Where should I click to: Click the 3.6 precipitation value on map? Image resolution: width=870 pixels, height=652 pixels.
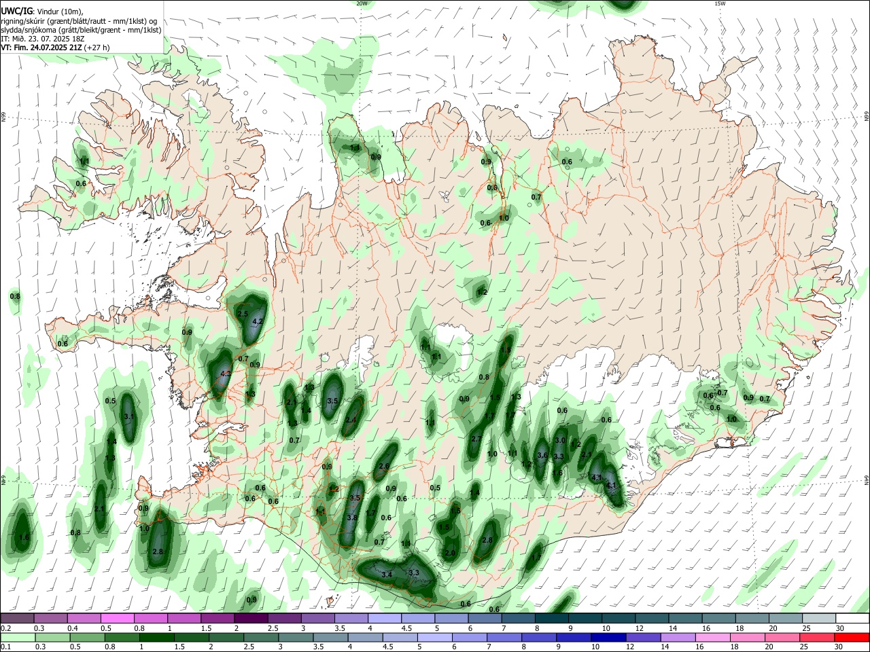pos(542,455)
